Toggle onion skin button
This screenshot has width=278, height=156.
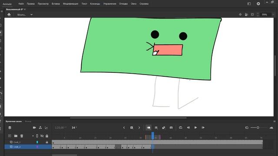pos(149,127)
